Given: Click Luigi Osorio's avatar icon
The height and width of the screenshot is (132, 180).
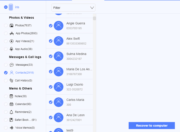Looking at the screenshot, I should click(x=58, y=87).
